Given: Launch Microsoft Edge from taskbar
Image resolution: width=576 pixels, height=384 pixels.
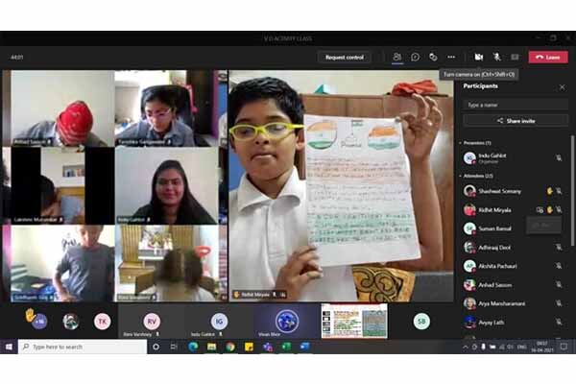Looking at the screenshot, I should point(193,347).
